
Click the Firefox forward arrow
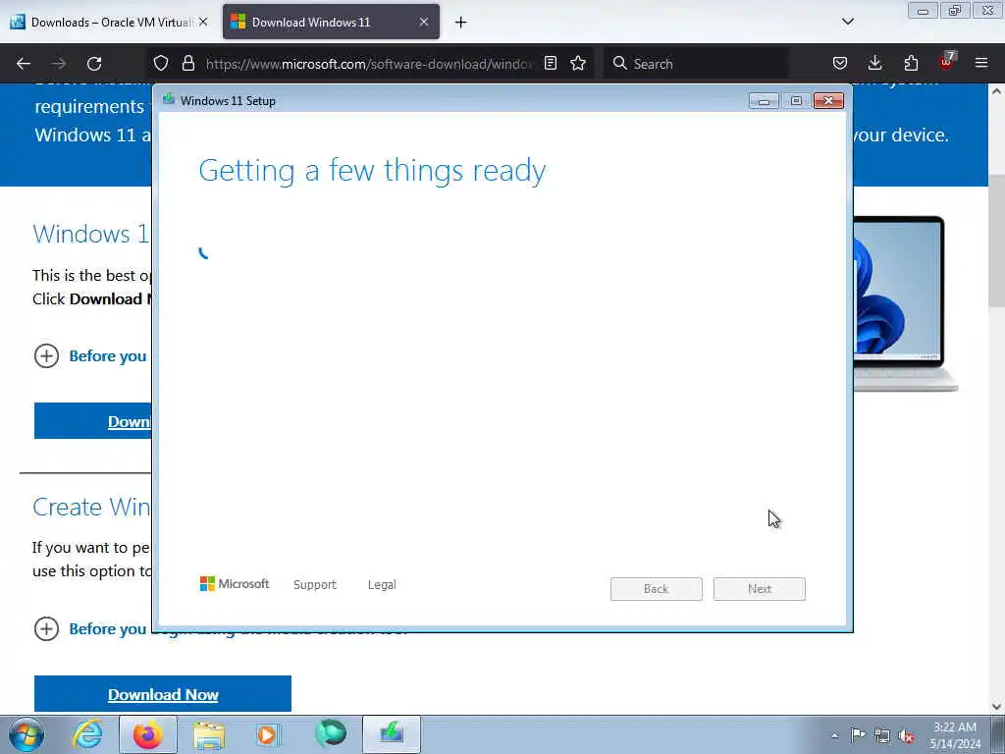[59, 64]
